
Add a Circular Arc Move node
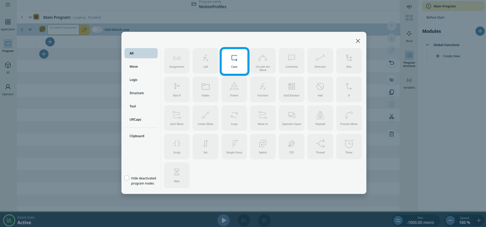[263, 61]
